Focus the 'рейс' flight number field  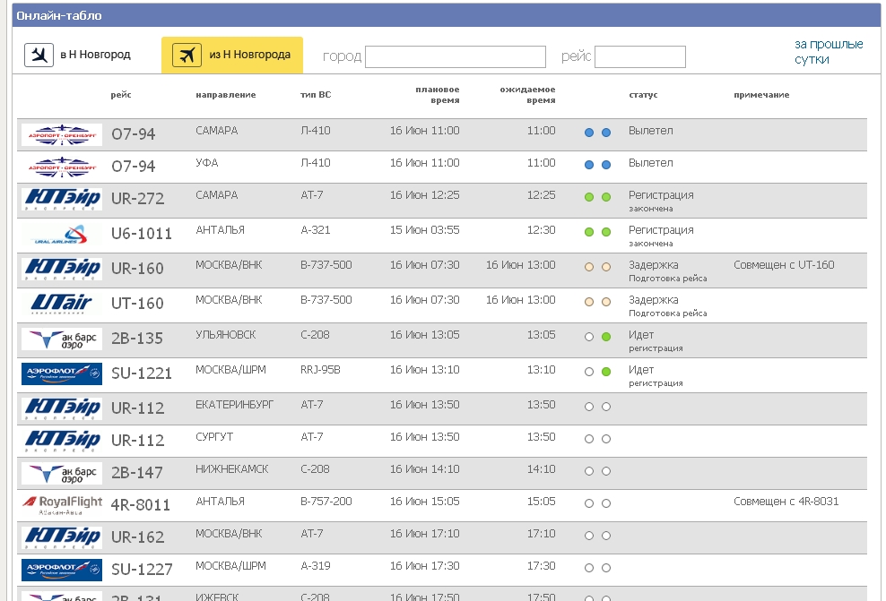click(640, 57)
